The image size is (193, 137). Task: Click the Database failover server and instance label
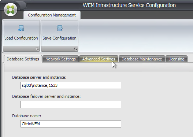[46, 96]
